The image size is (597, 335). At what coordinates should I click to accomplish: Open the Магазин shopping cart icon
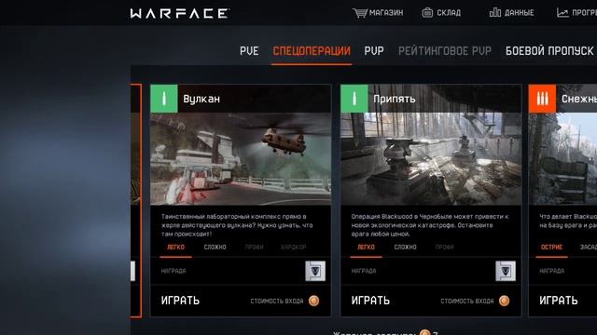[x=360, y=13]
